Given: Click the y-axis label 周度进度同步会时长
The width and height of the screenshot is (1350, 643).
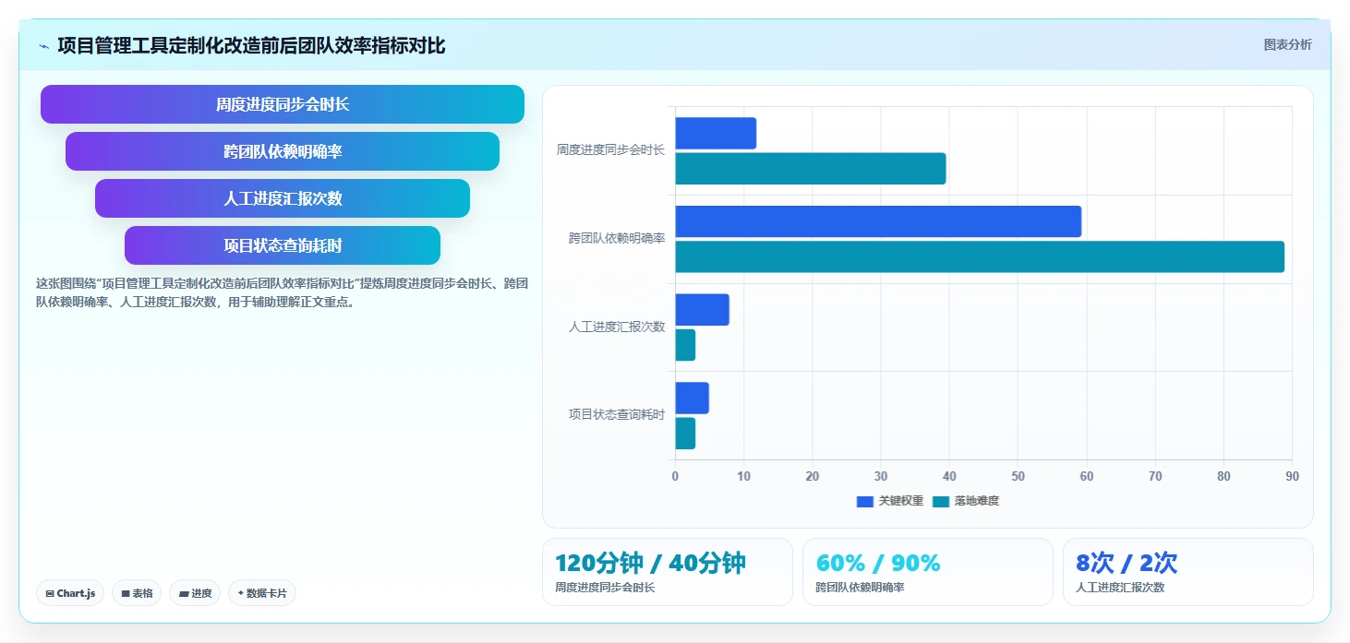Looking at the screenshot, I should [x=610, y=149].
